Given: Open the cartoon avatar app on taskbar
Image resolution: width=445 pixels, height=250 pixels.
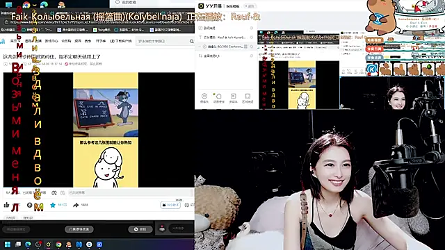Looking at the screenshot, I should tap(69, 244).
